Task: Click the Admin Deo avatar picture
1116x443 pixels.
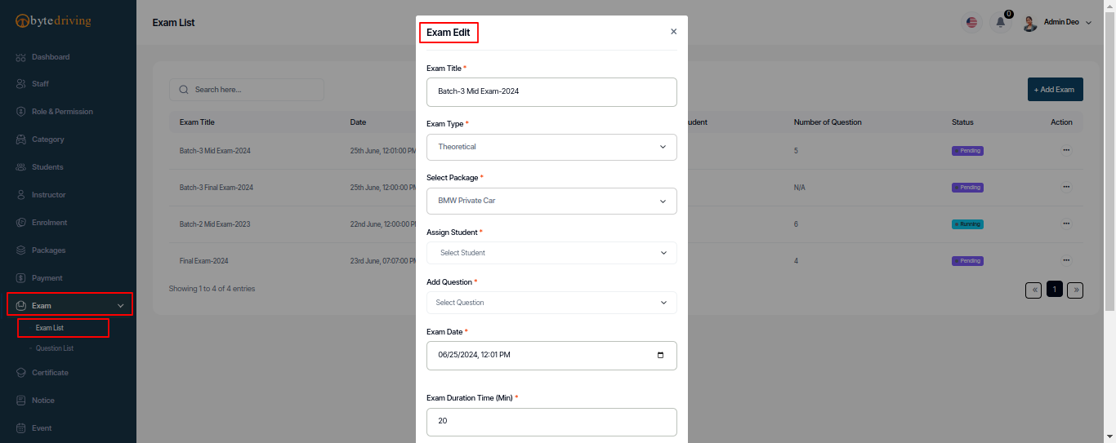Action: (x=1029, y=23)
